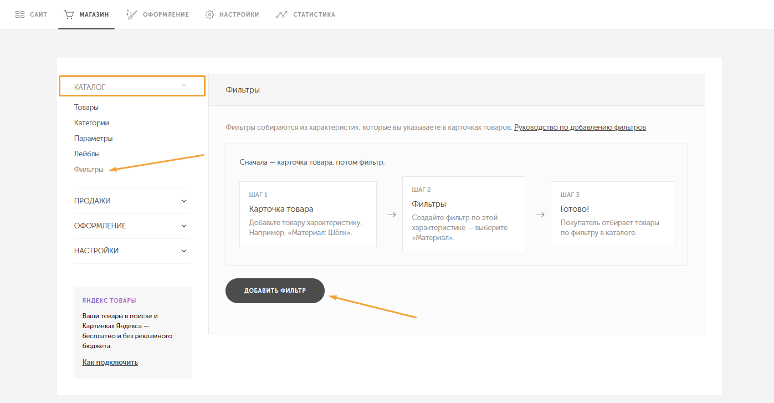Click the graph icon beside Статистика

pos(281,14)
